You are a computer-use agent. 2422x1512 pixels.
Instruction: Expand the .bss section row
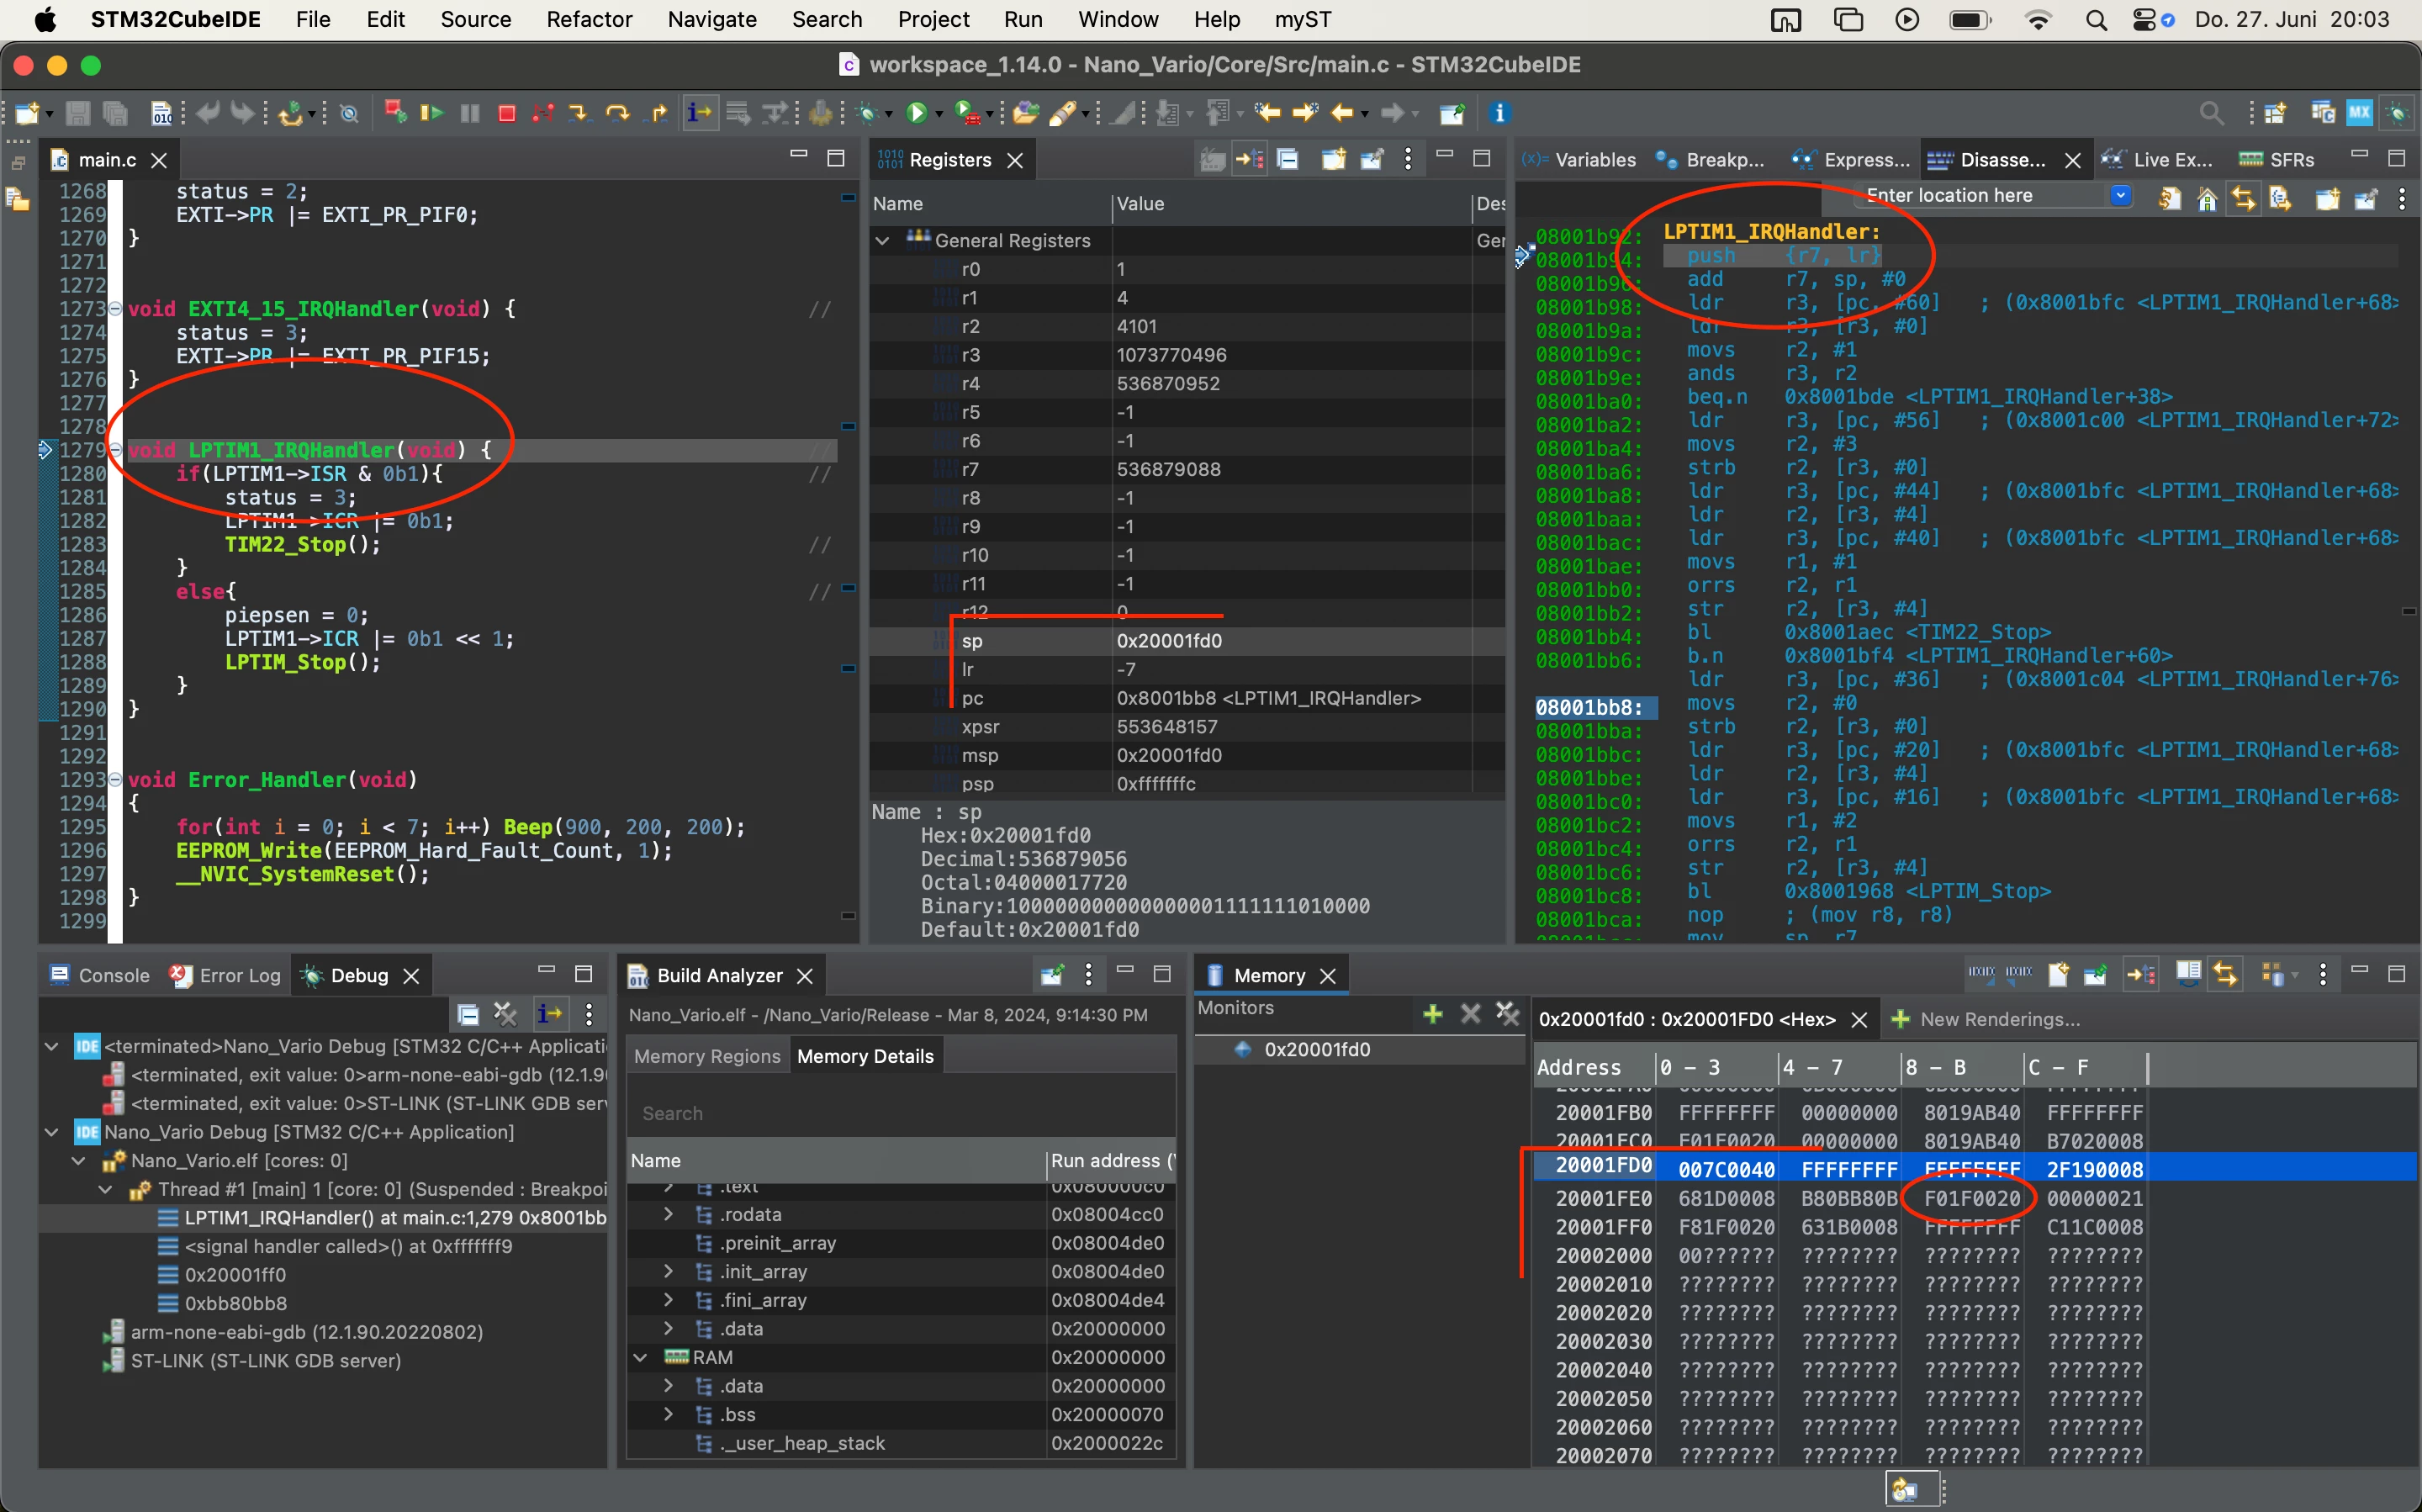(668, 1414)
